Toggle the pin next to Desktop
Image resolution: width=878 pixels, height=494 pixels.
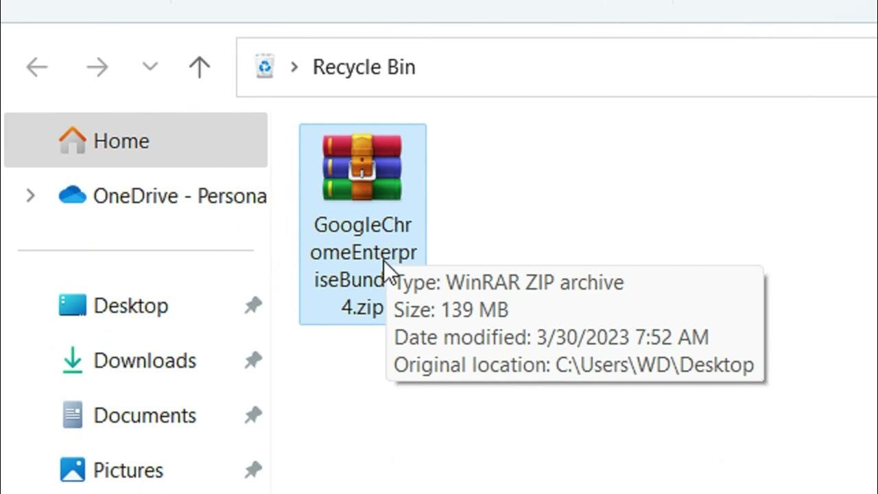pyautogui.click(x=253, y=305)
